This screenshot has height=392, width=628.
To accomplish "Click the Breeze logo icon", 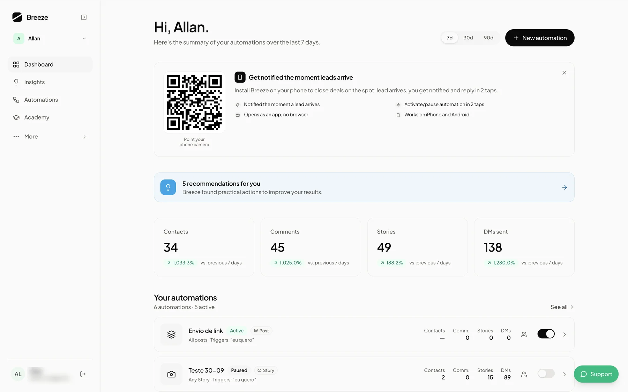I will pos(17,17).
